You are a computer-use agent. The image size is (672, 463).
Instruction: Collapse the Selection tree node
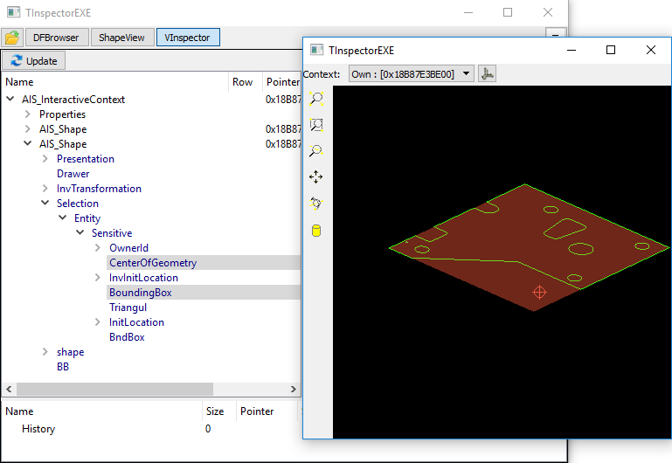(45, 204)
